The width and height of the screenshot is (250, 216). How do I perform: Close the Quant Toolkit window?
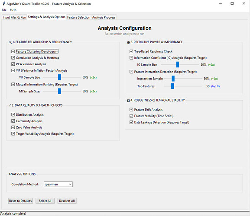pyautogui.click(x=244, y=3)
